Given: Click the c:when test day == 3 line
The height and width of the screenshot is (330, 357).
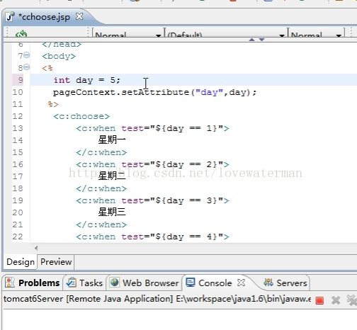Looking at the screenshot, I should coord(152,200).
